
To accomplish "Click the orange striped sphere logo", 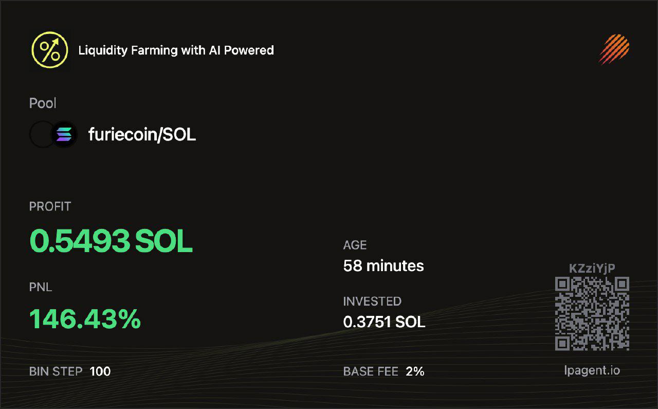I will tap(614, 49).
